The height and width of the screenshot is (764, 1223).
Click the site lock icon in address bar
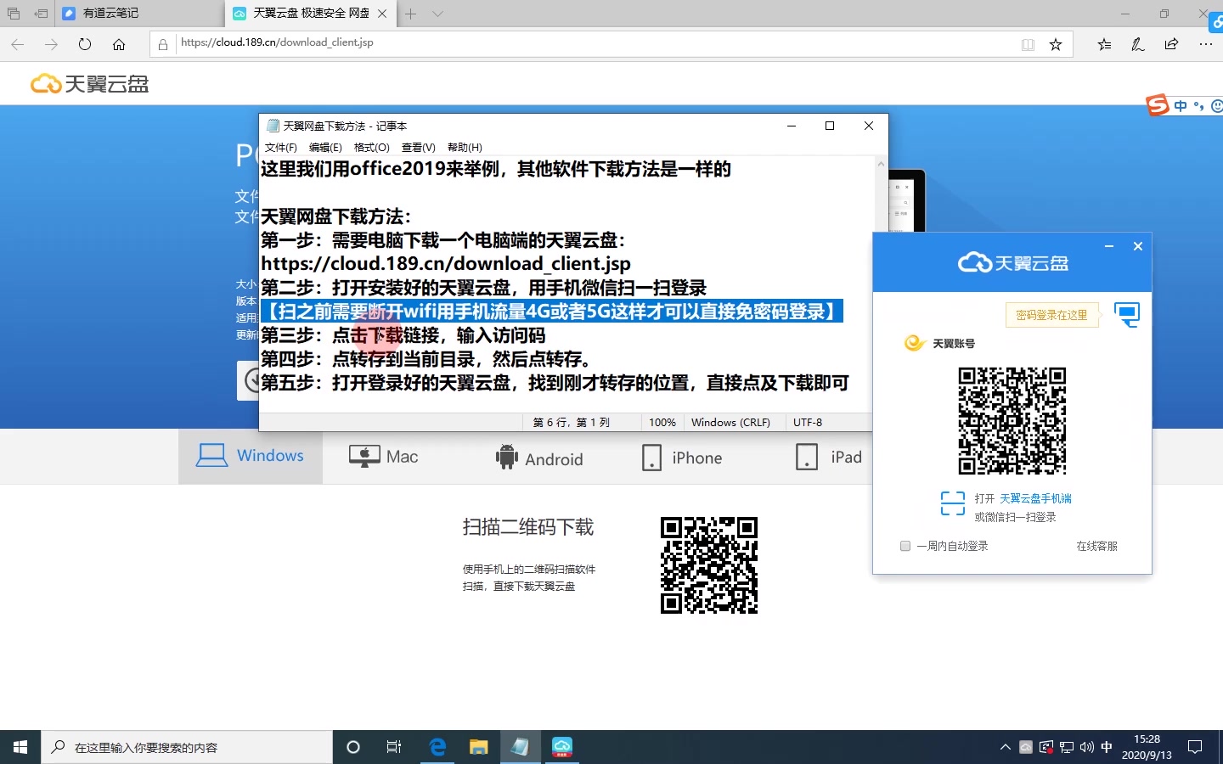tap(163, 44)
